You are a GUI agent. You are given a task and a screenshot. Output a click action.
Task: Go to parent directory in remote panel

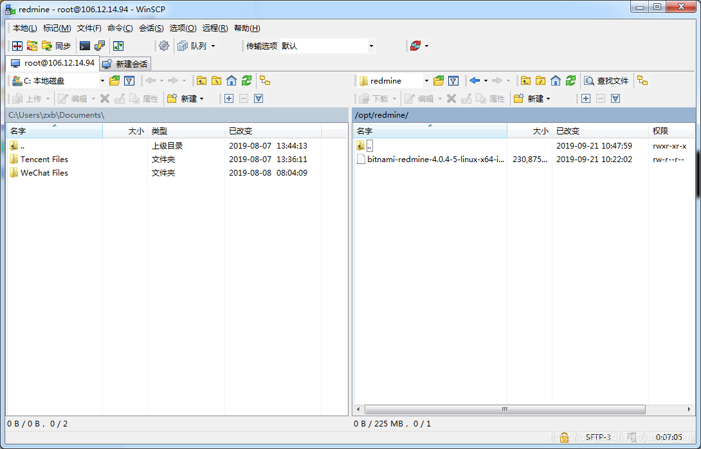525,80
